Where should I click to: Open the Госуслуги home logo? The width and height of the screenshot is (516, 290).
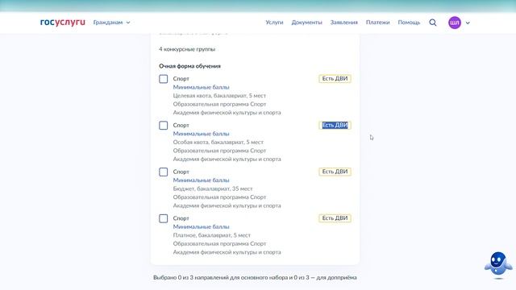[x=63, y=23]
